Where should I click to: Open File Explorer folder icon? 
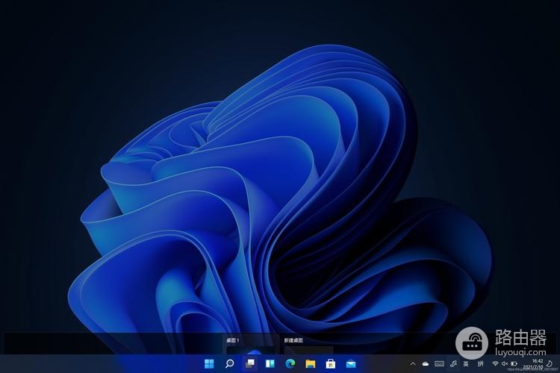[311, 364]
